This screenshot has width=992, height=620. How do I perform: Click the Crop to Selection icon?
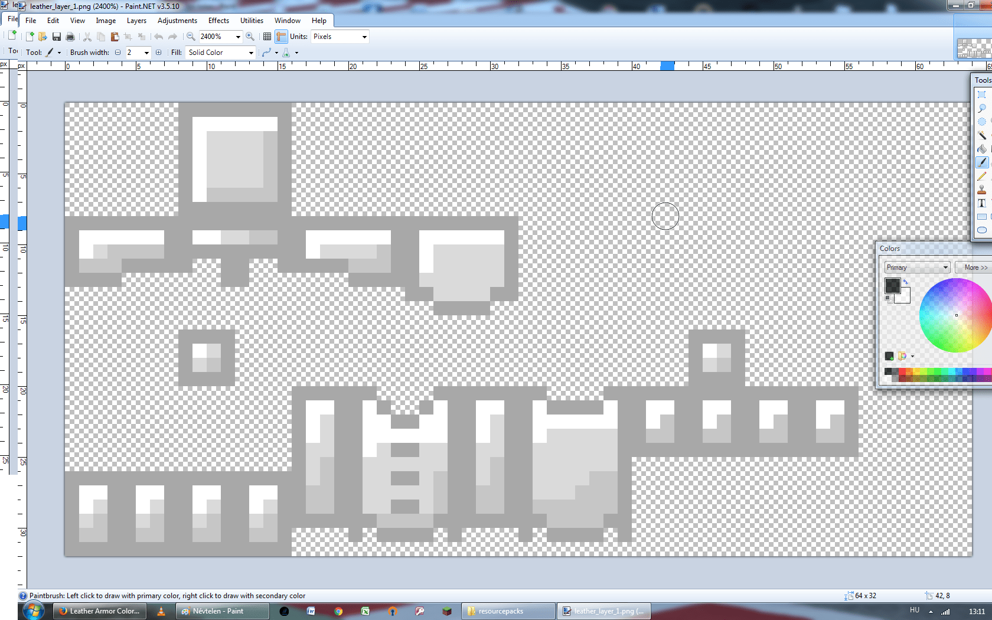pyautogui.click(x=128, y=37)
